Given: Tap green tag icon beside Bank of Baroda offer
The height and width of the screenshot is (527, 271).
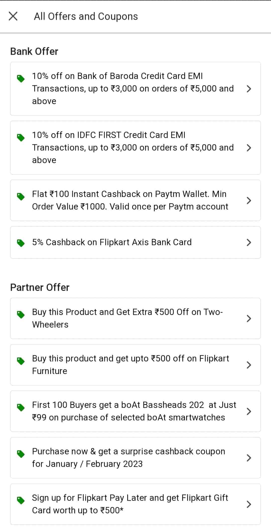Looking at the screenshot, I should pyautogui.click(x=21, y=79).
